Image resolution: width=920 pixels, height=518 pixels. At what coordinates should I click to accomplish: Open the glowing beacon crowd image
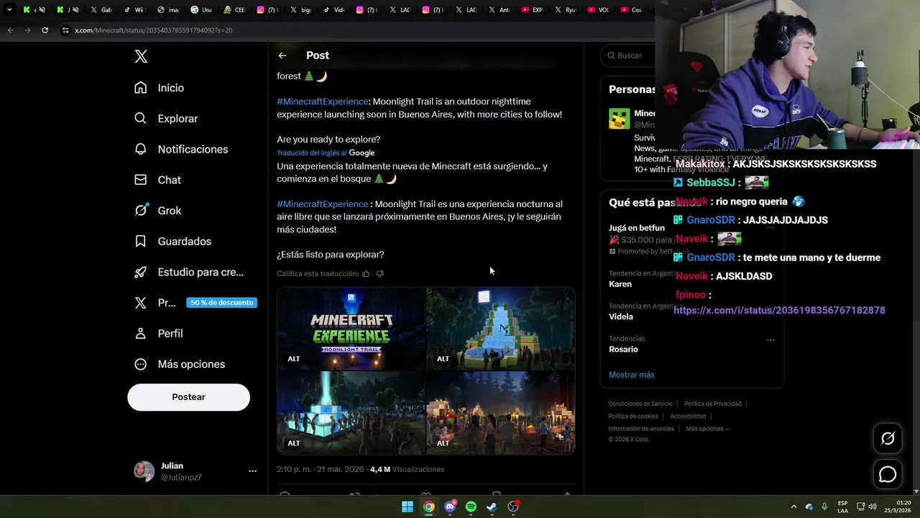[x=351, y=413]
